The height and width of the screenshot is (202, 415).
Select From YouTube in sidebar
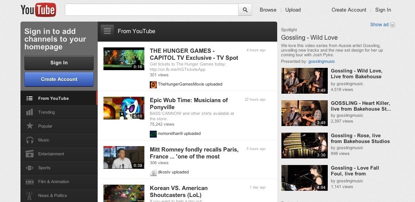(x=59, y=98)
